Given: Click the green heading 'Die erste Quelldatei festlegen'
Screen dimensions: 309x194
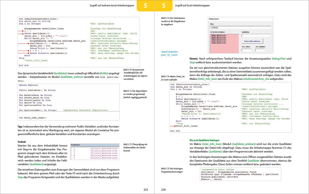Looking at the screenshot, I should point(204,140).
